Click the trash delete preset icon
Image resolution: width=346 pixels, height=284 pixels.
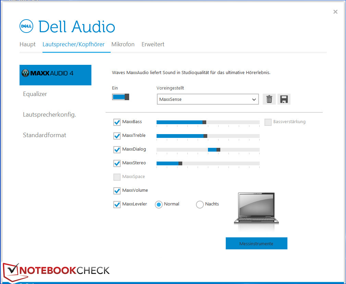[x=269, y=99]
